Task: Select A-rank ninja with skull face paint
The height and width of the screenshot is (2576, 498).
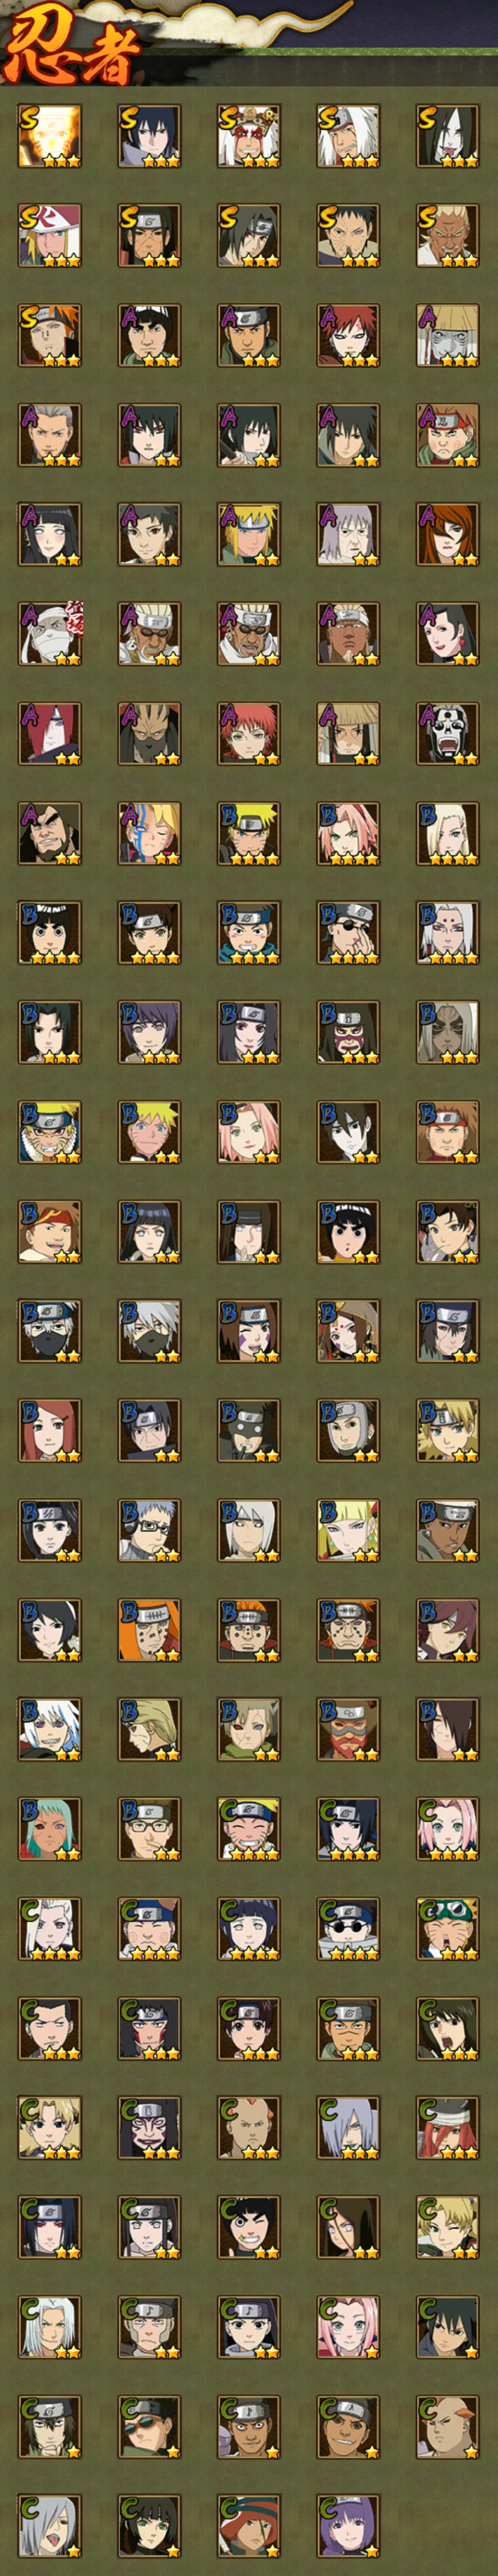Action: click(x=448, y=733)
